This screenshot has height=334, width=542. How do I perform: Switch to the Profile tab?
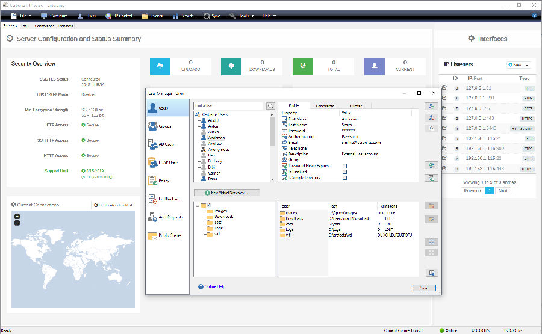pos(294,105)
